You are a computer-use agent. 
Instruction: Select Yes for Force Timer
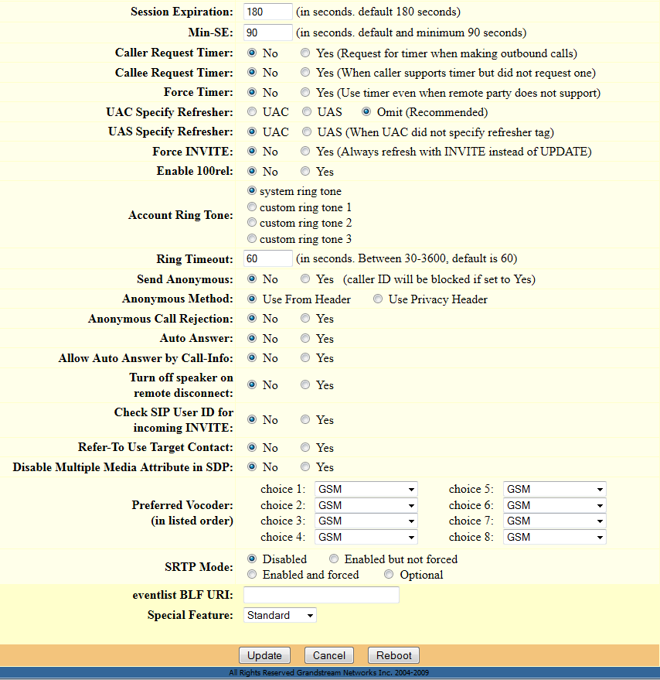click(x=305, y=92)
